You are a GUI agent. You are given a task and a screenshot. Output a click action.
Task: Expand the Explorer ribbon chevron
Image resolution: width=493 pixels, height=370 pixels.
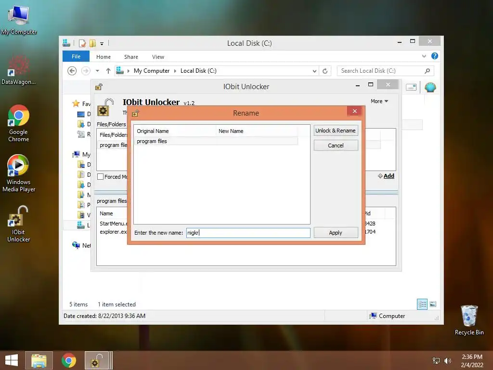424,56
